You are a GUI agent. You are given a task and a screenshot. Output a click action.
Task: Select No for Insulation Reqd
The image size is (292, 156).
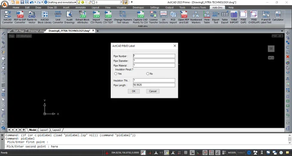coord(148,74)
